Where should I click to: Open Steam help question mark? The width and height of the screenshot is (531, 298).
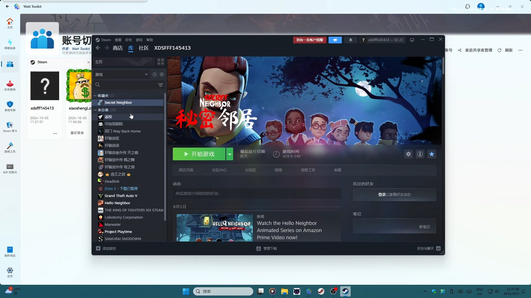pyautogui.click(x=363, y=40)
